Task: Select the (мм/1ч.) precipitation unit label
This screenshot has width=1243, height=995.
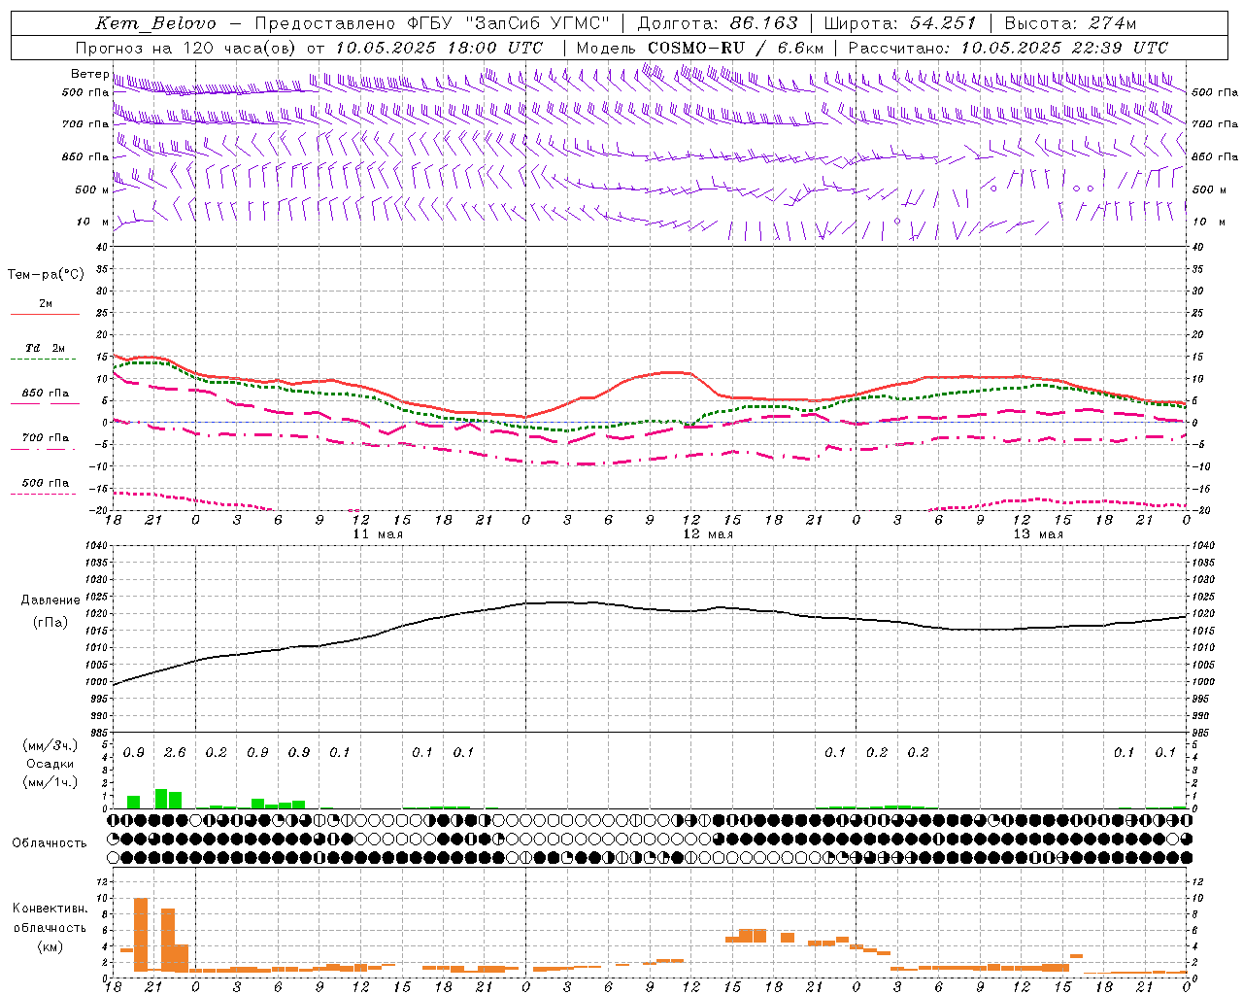Action: (x=50, y=782)
